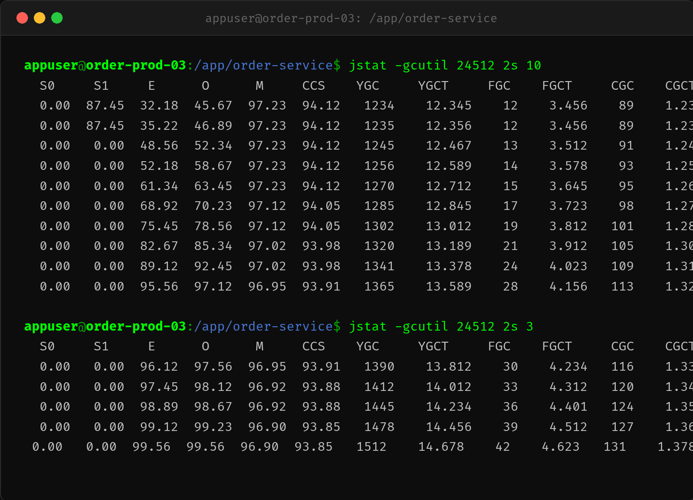Image resolution: width=693 pixels, height=500 pixels.
Task: Click the red close window button
Action: pyautogui.click(x=22, y=18)
